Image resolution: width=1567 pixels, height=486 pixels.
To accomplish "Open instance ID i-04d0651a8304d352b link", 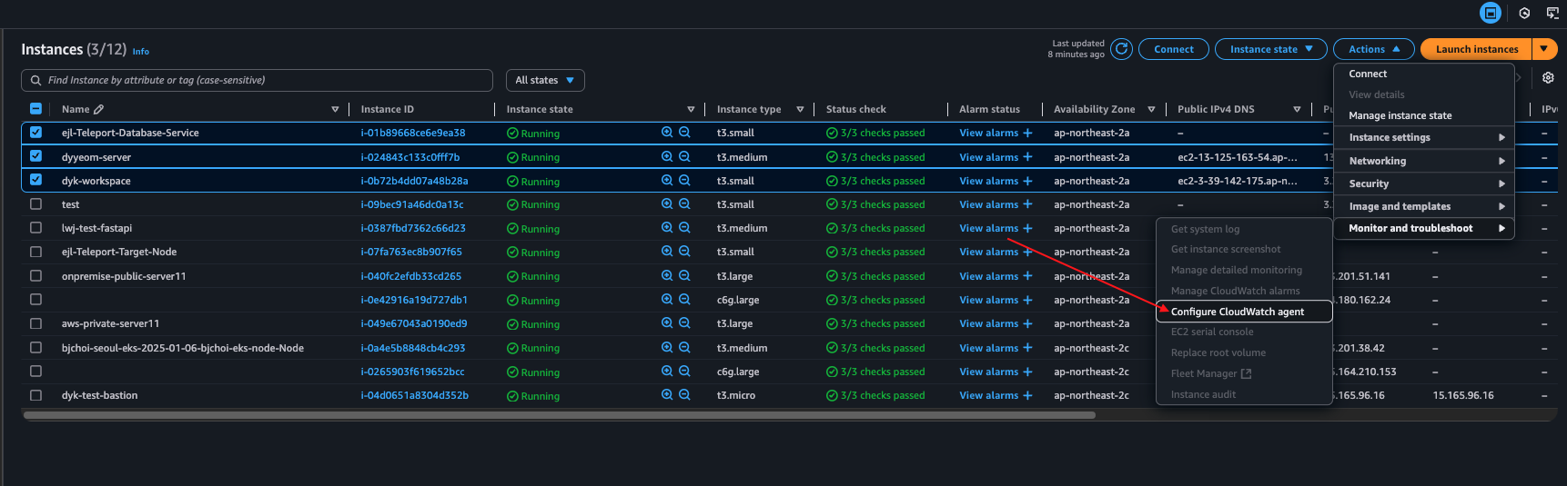I will point(414,395).
